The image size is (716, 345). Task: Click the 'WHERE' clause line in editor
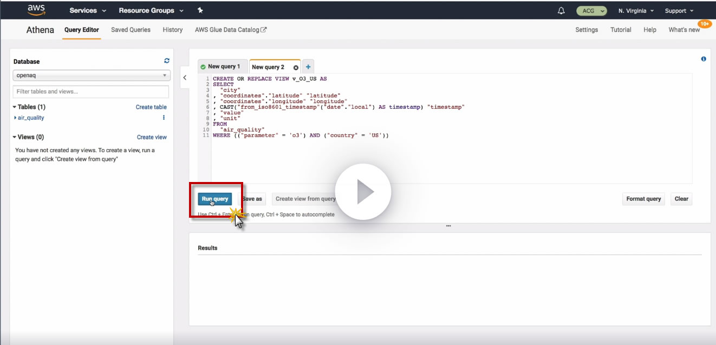pyautogui.click(x=301, y=135)
